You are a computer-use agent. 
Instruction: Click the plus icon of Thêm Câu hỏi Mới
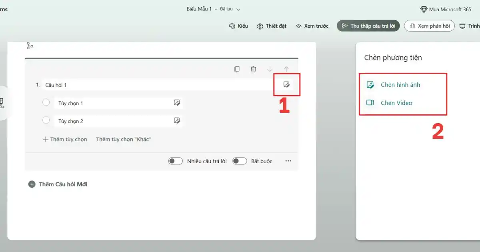coord(32,184)
